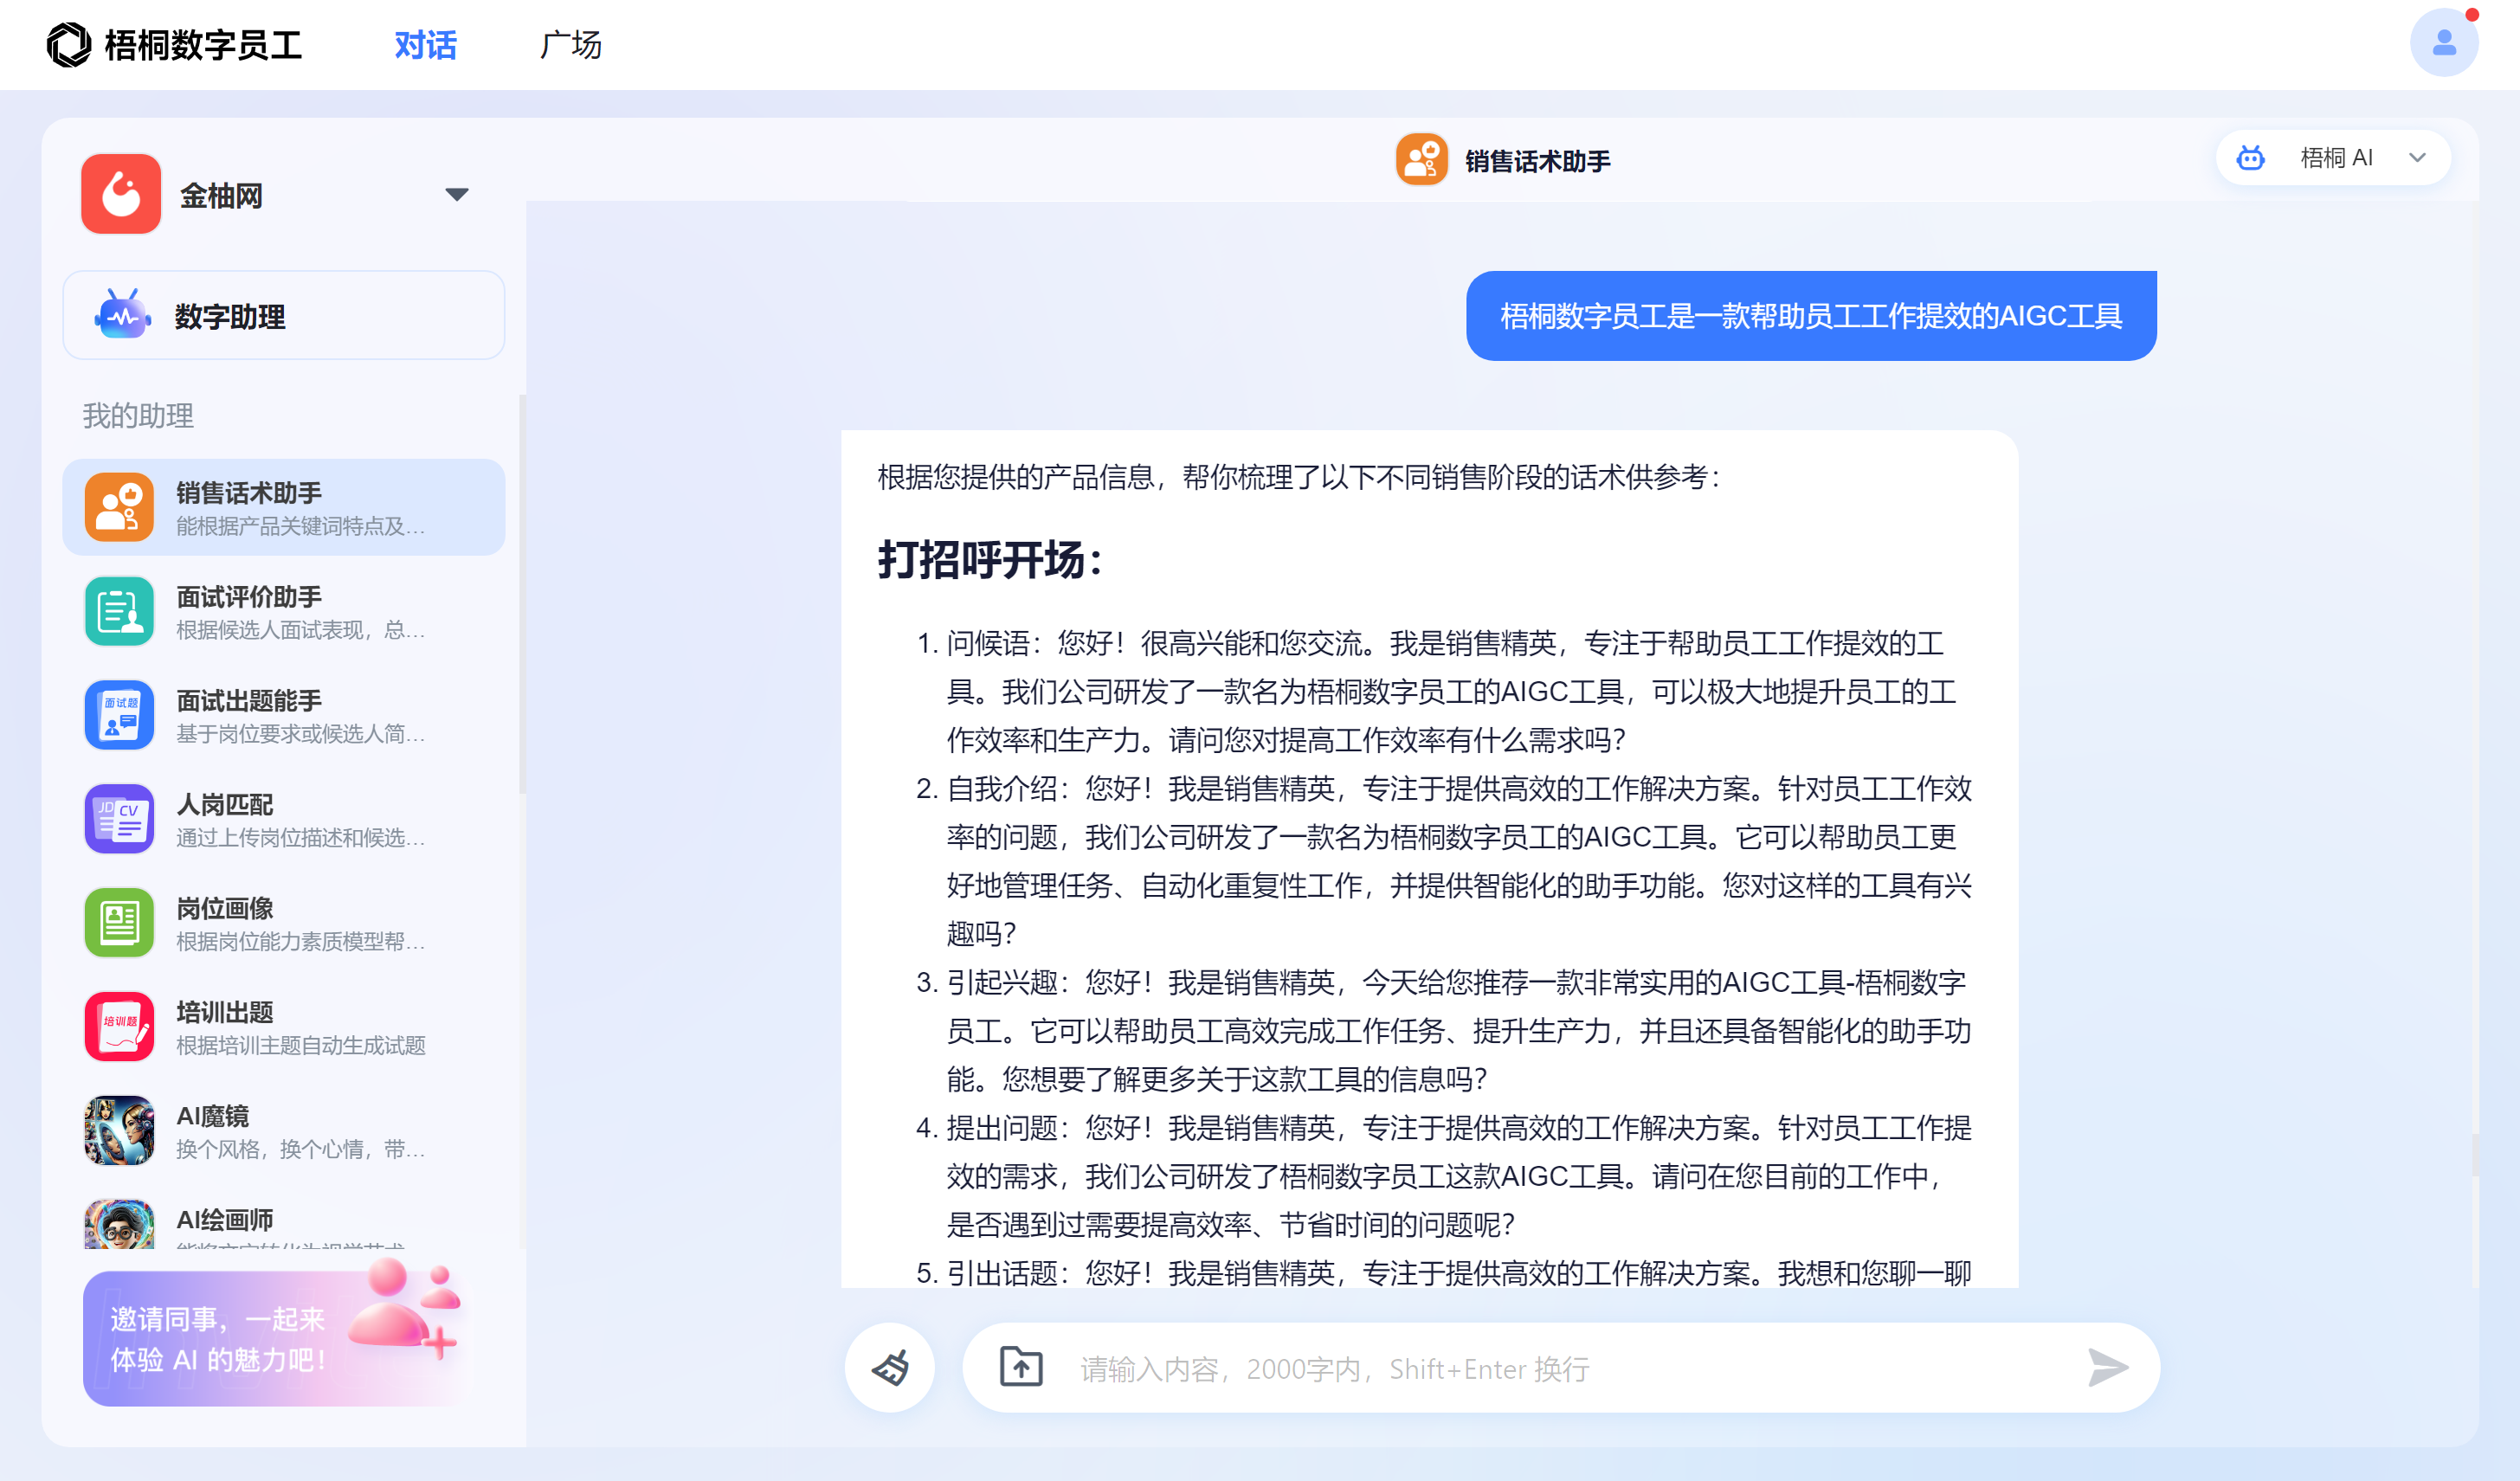2520x1481 pixels.
Task: Click the 金柚网 company logo icon
Action: (x=121, y=194)
